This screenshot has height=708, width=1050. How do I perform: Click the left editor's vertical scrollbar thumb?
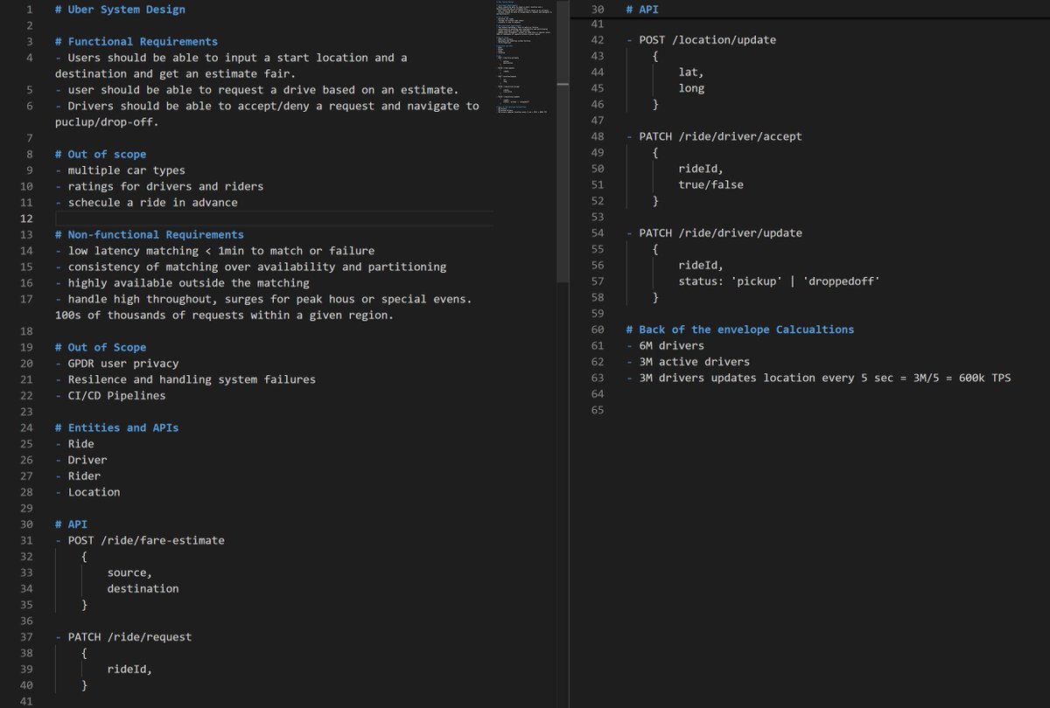(563, 142)
